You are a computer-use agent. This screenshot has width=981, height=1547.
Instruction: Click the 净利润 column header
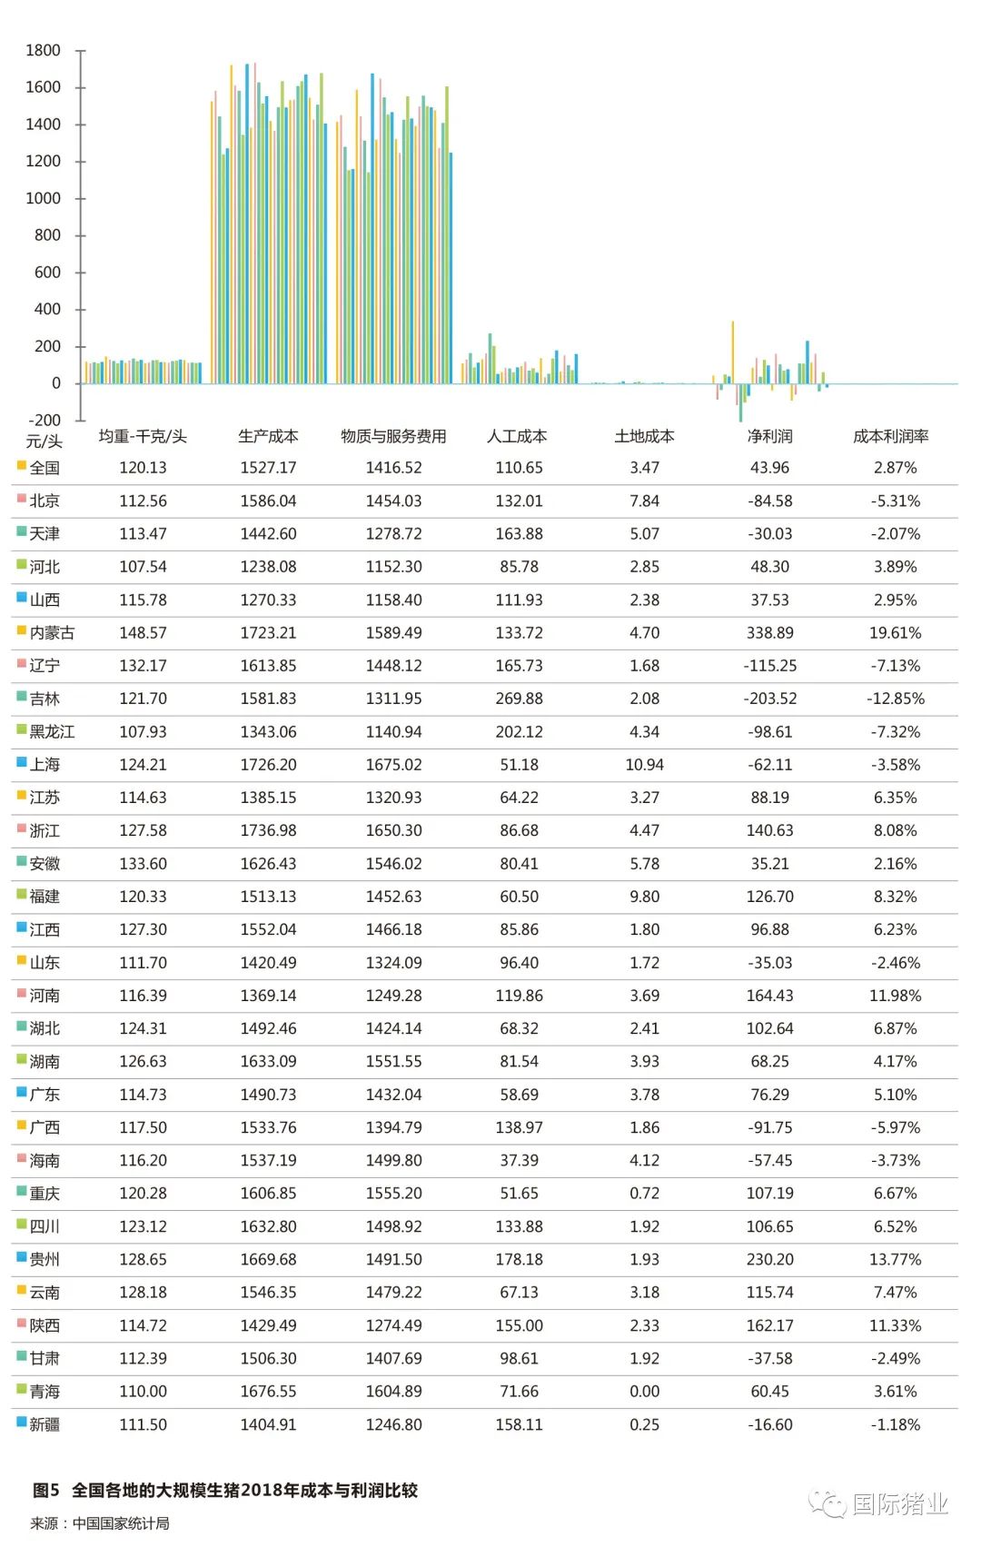[769, 436]
